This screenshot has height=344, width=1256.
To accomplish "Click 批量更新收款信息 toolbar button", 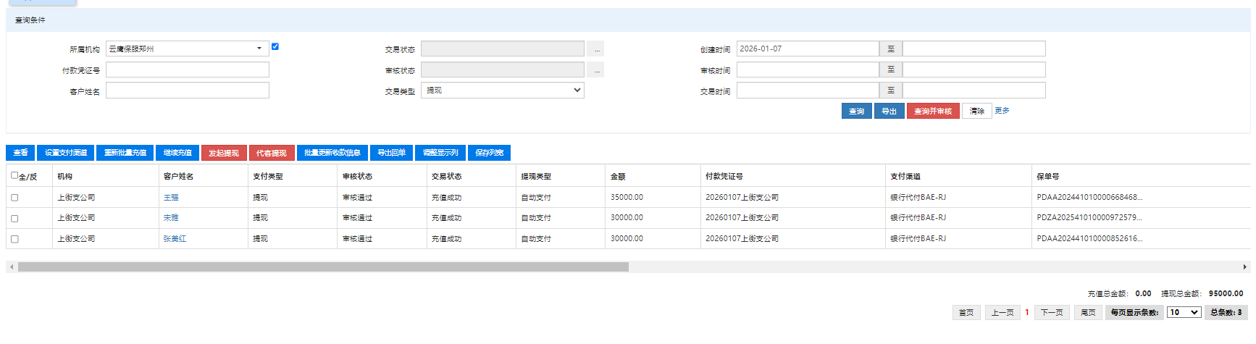I will click(332, 153).
